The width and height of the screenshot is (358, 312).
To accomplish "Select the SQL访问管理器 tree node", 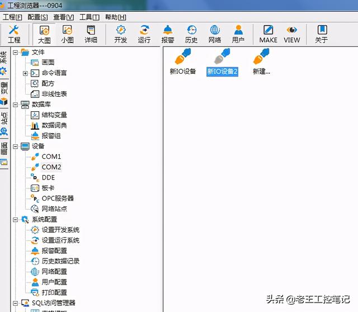I will pos(54,303).
